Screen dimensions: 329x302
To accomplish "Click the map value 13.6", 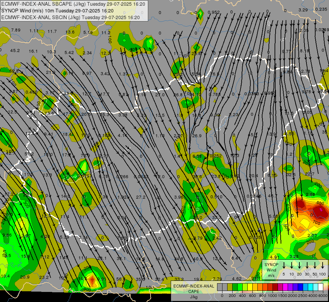I will pyautogui.click(x=70, y=32).
